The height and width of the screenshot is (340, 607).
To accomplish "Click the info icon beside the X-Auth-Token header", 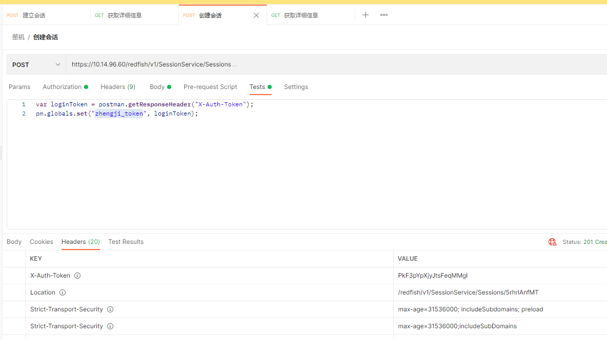I will pos(77,275).
